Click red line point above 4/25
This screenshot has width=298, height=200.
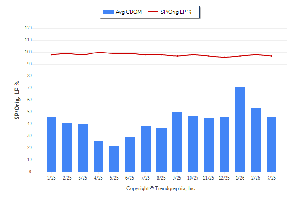click(98, 52)
